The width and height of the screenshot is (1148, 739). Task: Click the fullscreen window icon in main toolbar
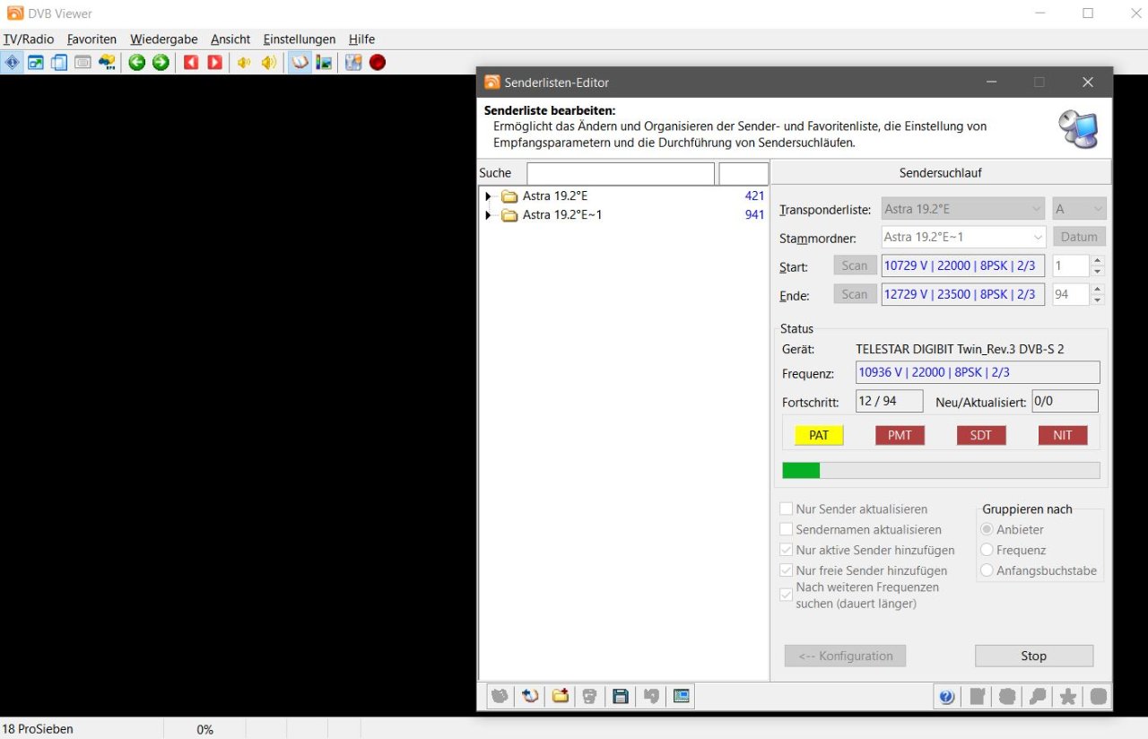pos(36,63)
